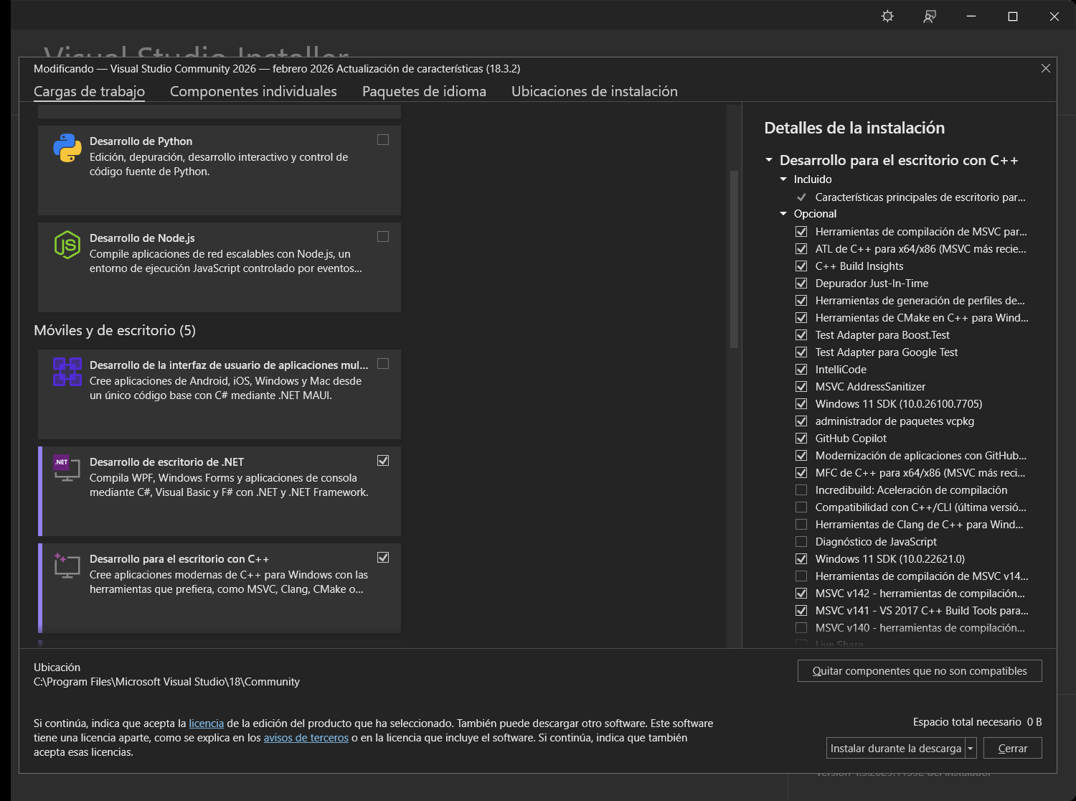The width and height of the screenshot is (1076, 801).
Task: Click the workloads list vertical scrollbar thumb
Action: pos(734,259)
